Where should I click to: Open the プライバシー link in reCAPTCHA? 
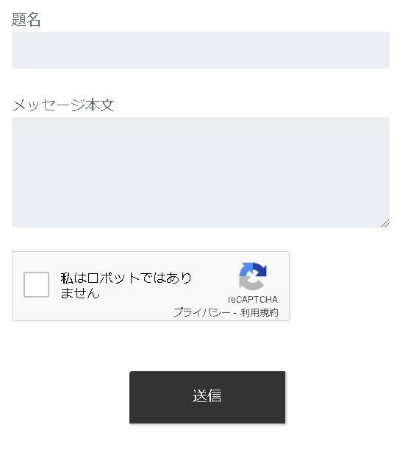tap(201, 312)
